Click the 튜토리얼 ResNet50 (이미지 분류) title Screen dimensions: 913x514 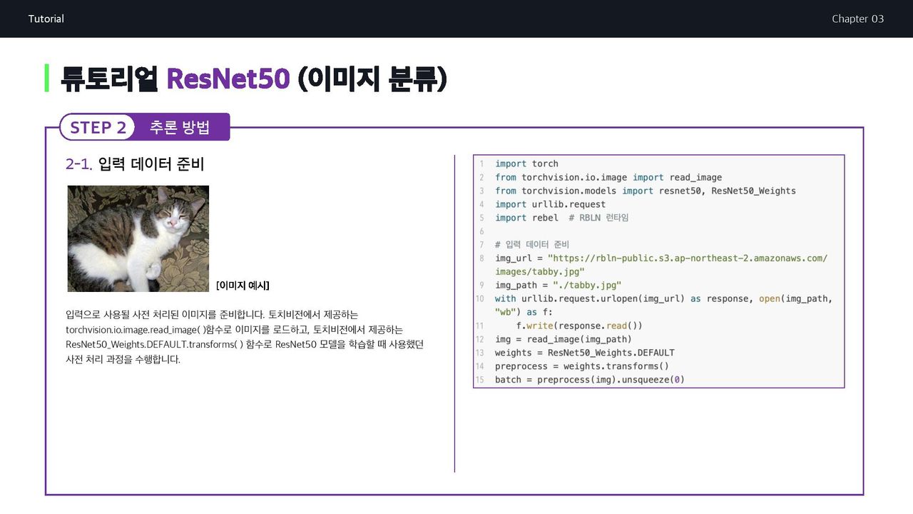[253, 79]
